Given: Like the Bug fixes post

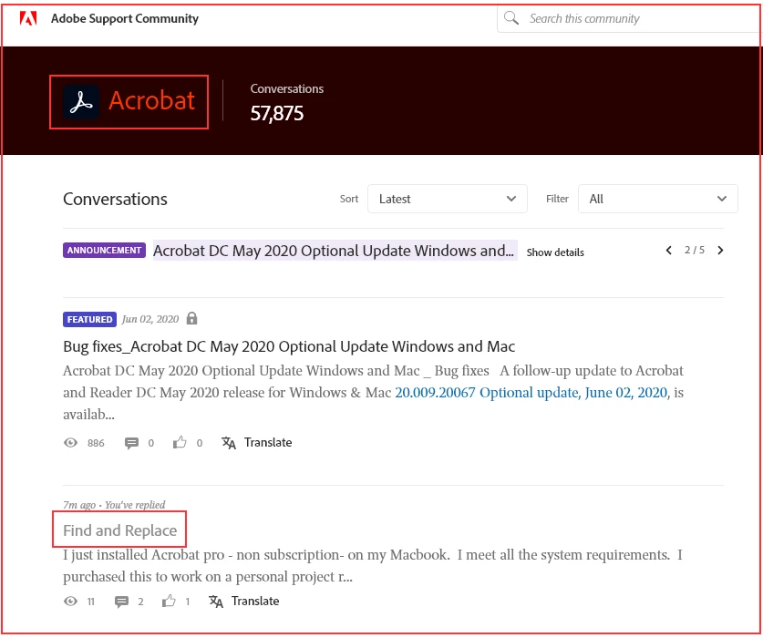Looking at the screenshot, I should [180, 442].
